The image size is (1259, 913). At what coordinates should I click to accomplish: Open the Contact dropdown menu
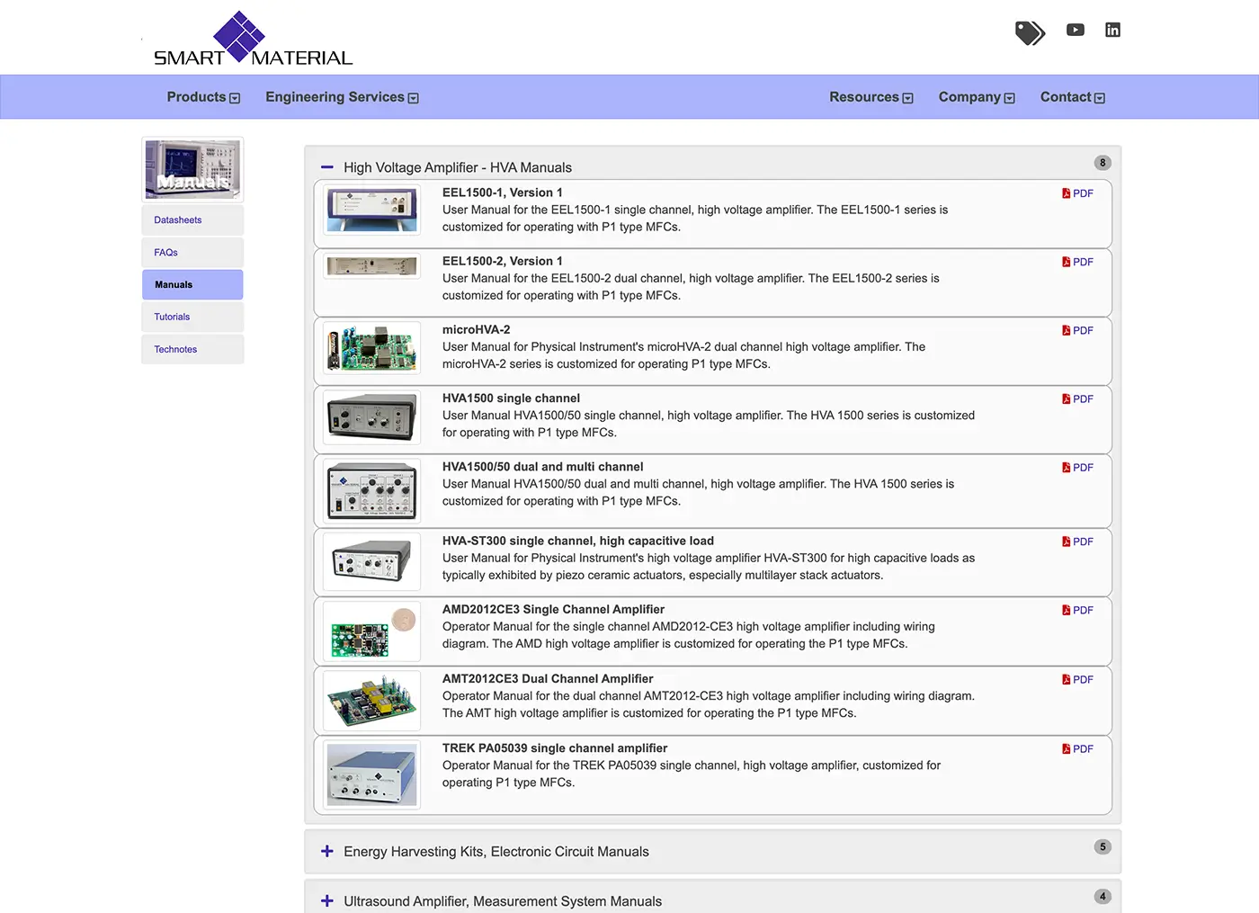1072,97
